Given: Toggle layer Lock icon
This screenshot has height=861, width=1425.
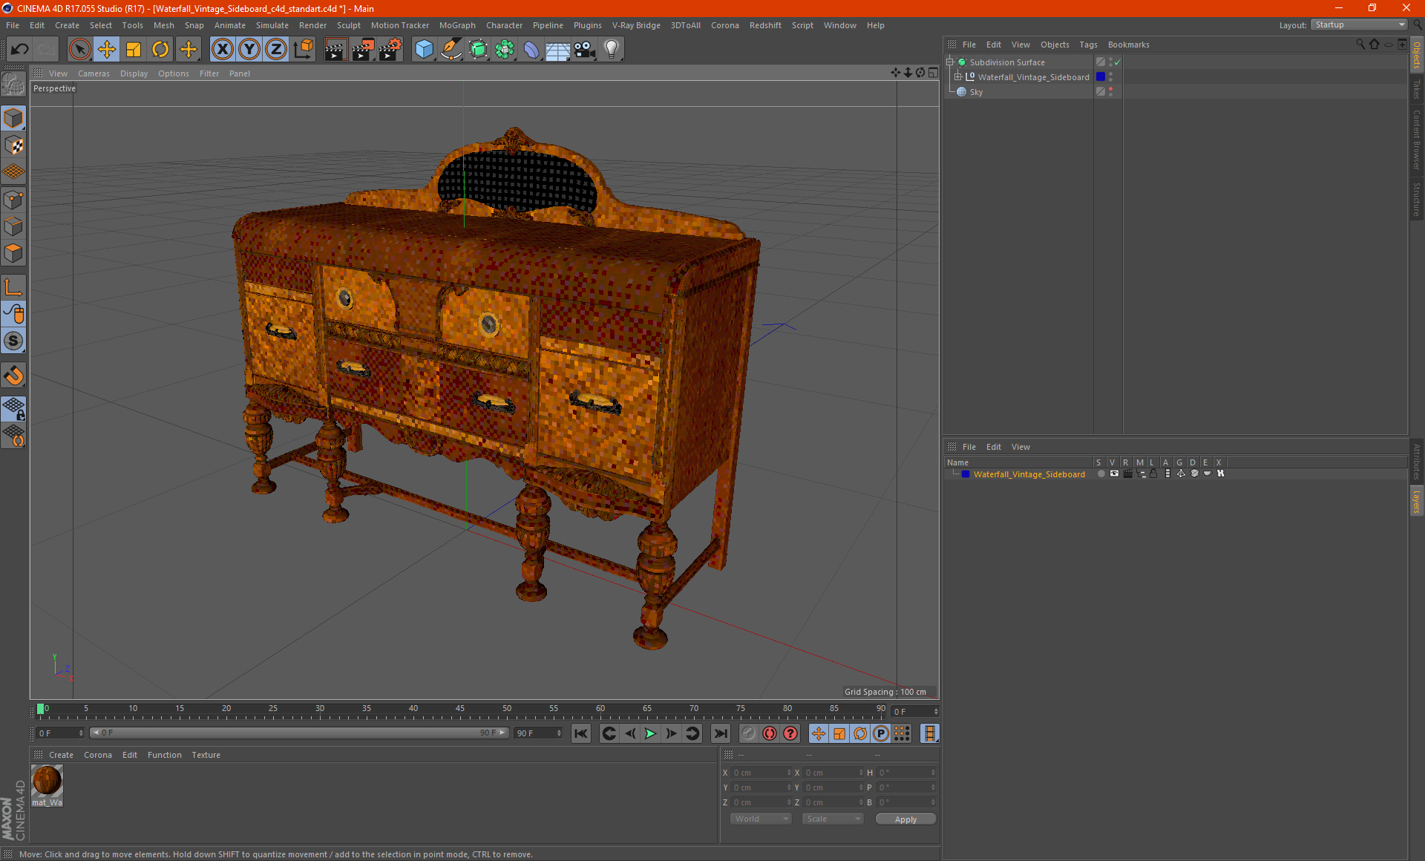Looking at the screenshot, I should 1153,474.
